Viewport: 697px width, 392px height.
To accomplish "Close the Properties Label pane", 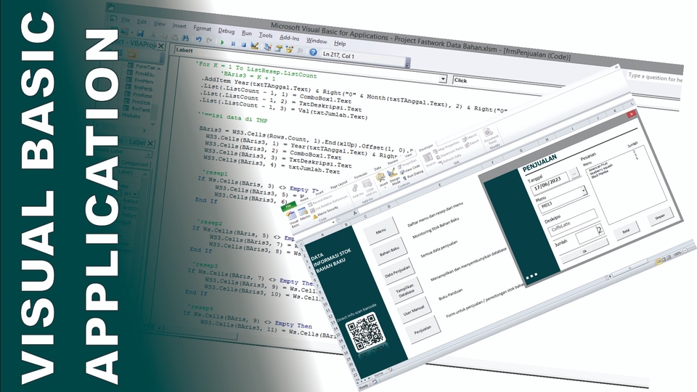I will pos(150,143).
